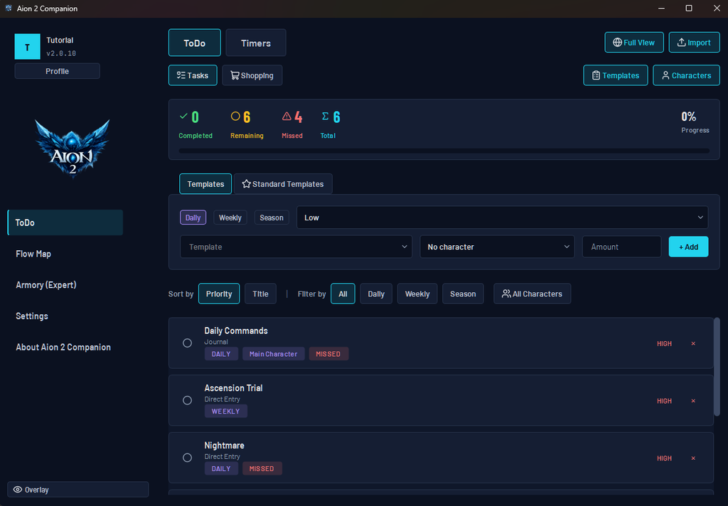Open the Tasks sub-tab

tap(193, 75)
